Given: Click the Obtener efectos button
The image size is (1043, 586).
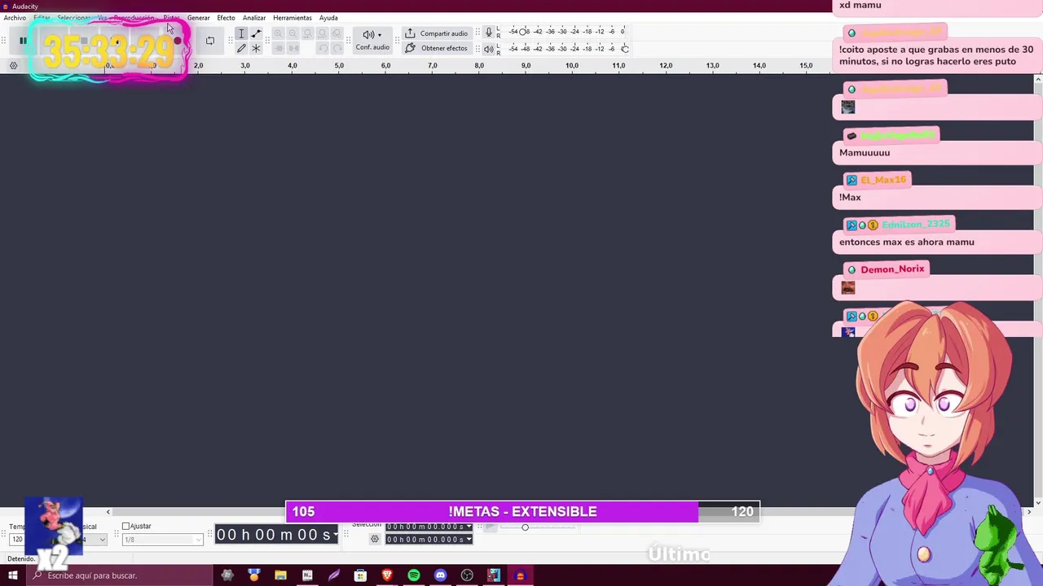Looking at the screenshot, I should [x=437, y=48].
